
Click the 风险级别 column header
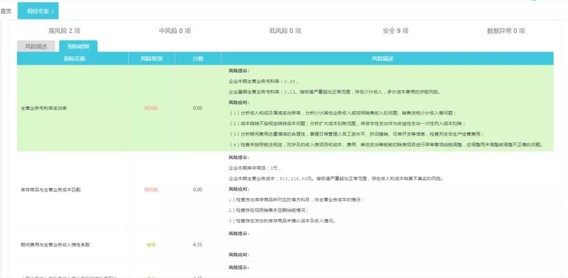click(x=151, y=59)
